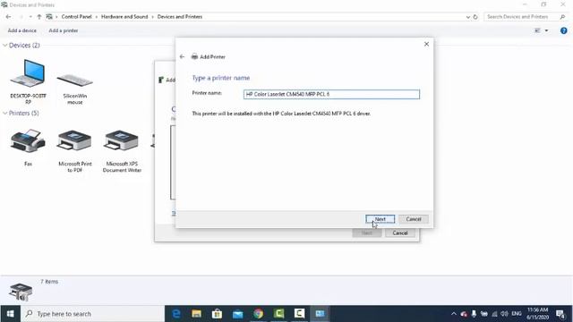Open Microsoft Store from taskbar
573x322 pixels.
pyautogui.click(x=217, y=314)
